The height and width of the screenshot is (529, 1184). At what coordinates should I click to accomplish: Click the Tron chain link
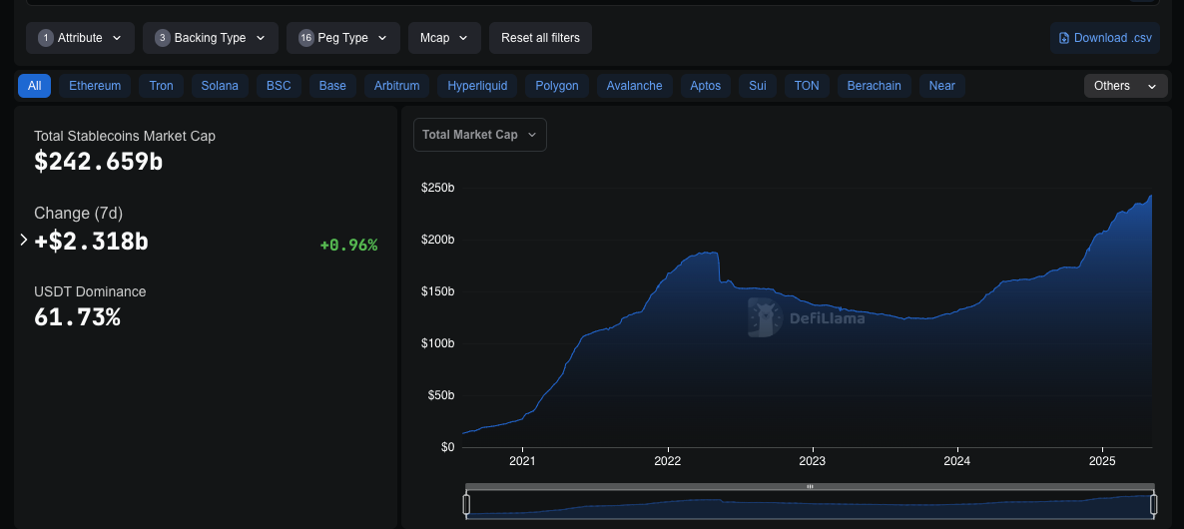click(161, 86)
